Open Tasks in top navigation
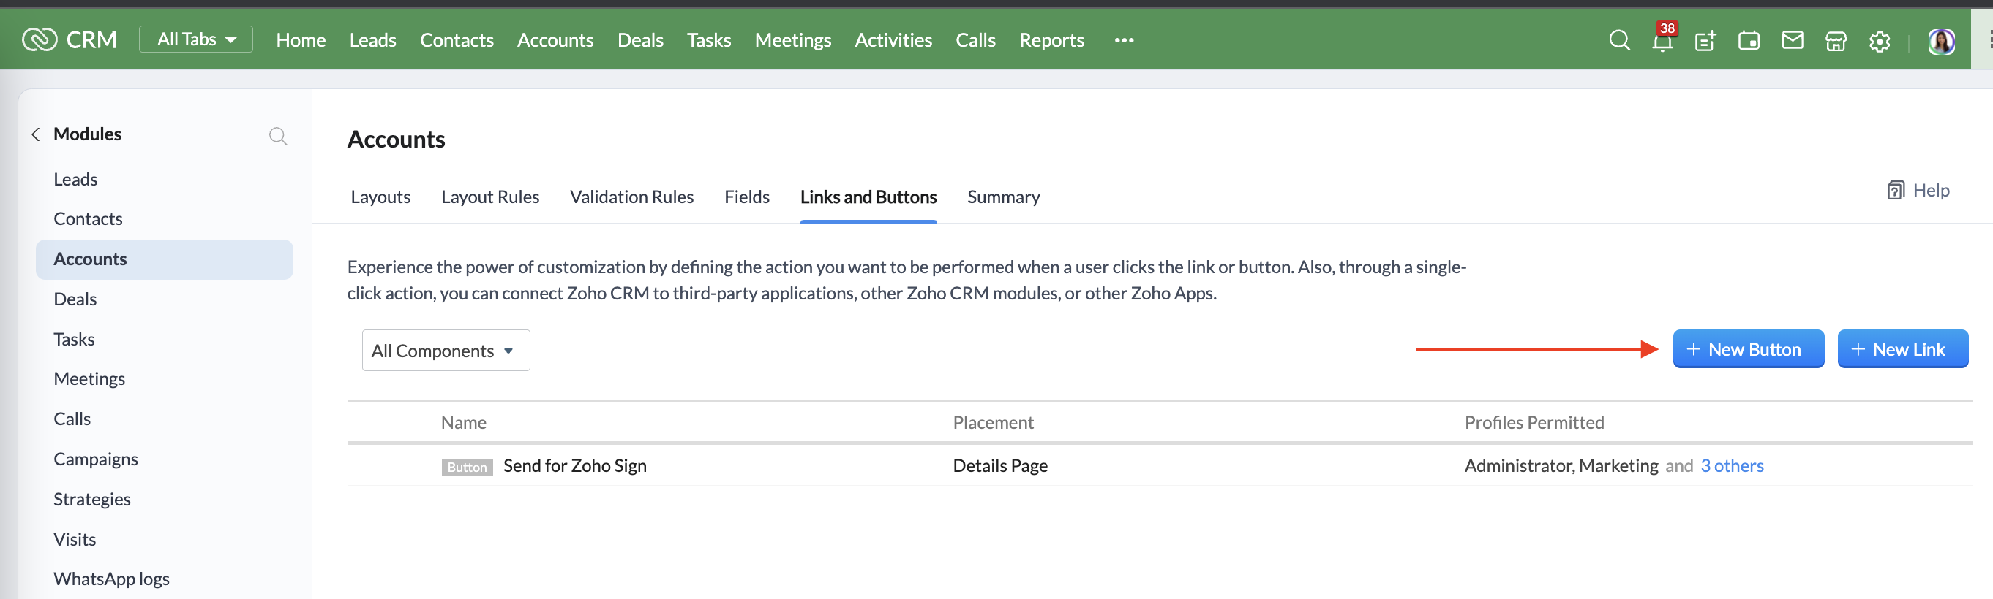 coord(709,40)
